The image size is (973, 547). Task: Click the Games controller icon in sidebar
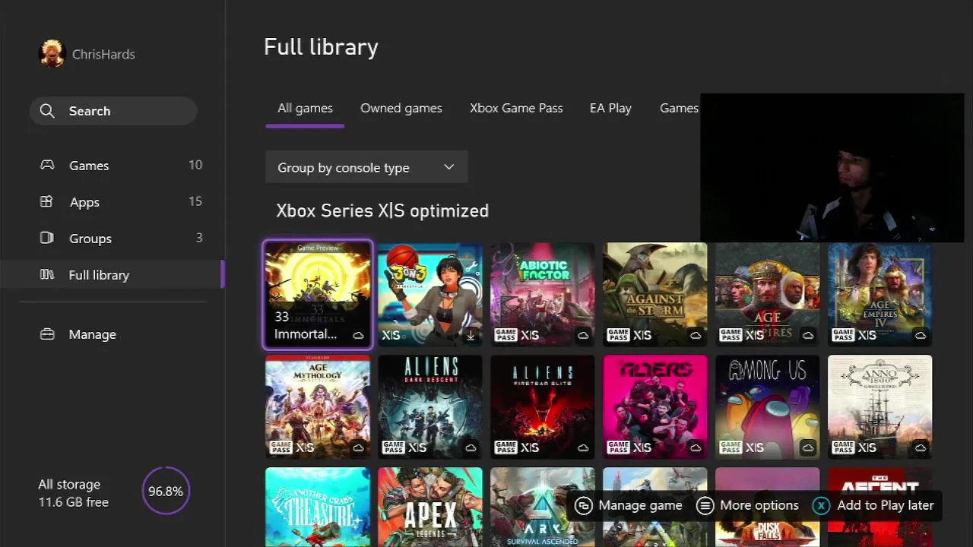click(47, 165)
